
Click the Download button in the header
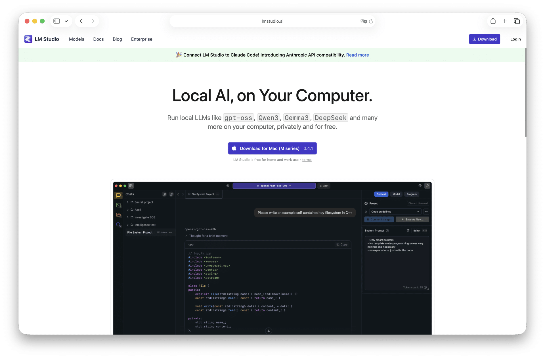pos(484,39)
